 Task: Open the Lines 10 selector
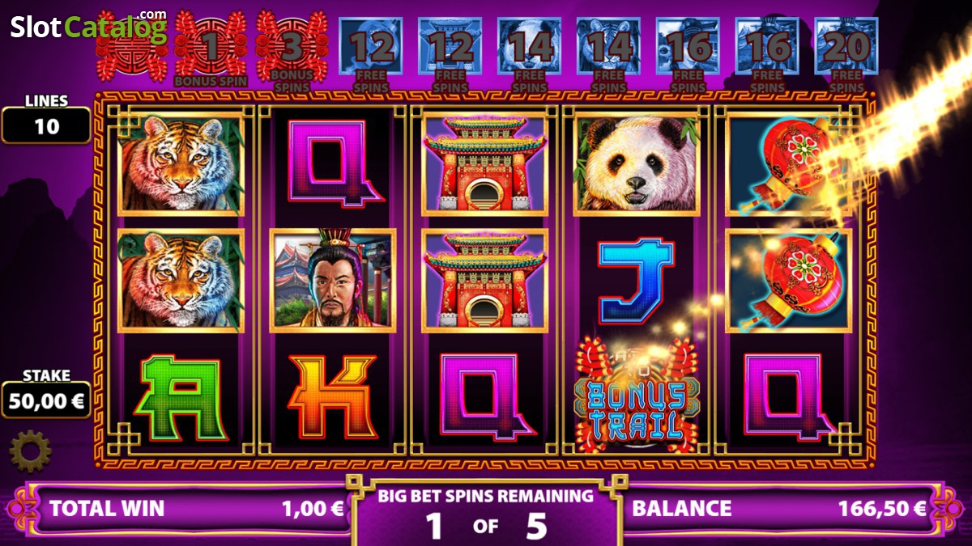[46, 118]
